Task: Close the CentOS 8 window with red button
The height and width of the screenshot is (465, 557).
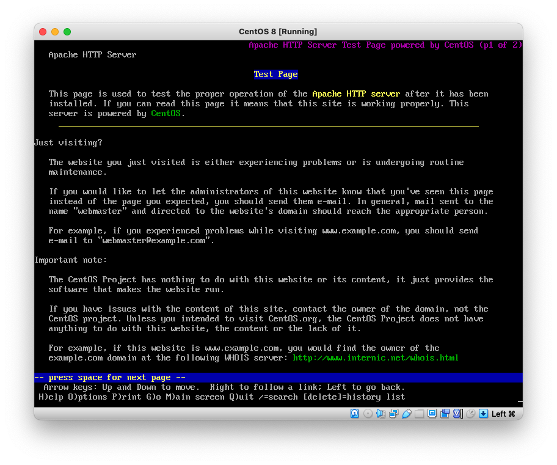Action: 43,32
